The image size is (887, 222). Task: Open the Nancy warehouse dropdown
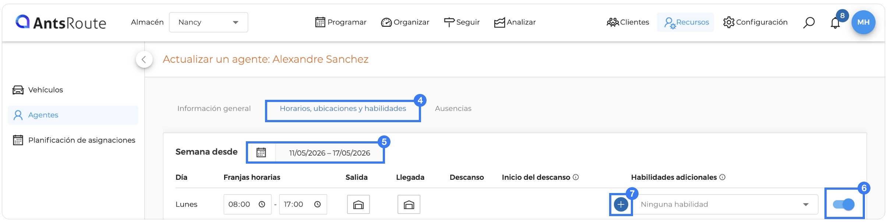coord(208,22)
